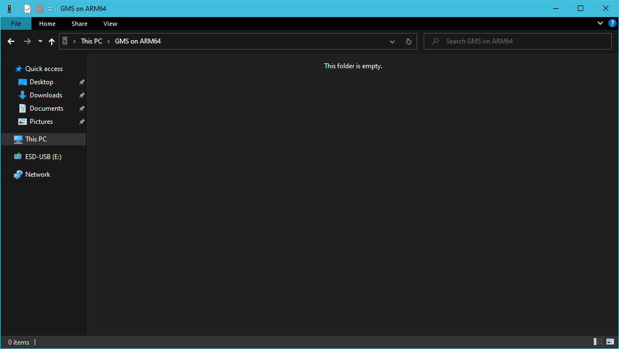Go up one level with Up arrow

pyautogui.click(x=52, y=41)
